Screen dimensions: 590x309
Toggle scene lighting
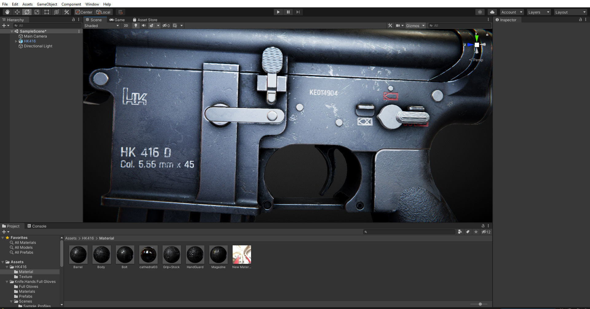point(136,26)
